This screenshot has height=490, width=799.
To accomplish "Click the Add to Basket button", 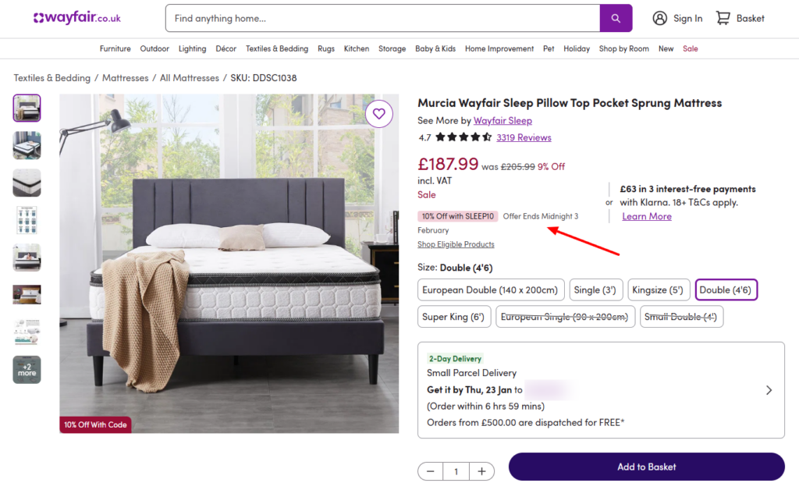I will [x=646, y=467].
